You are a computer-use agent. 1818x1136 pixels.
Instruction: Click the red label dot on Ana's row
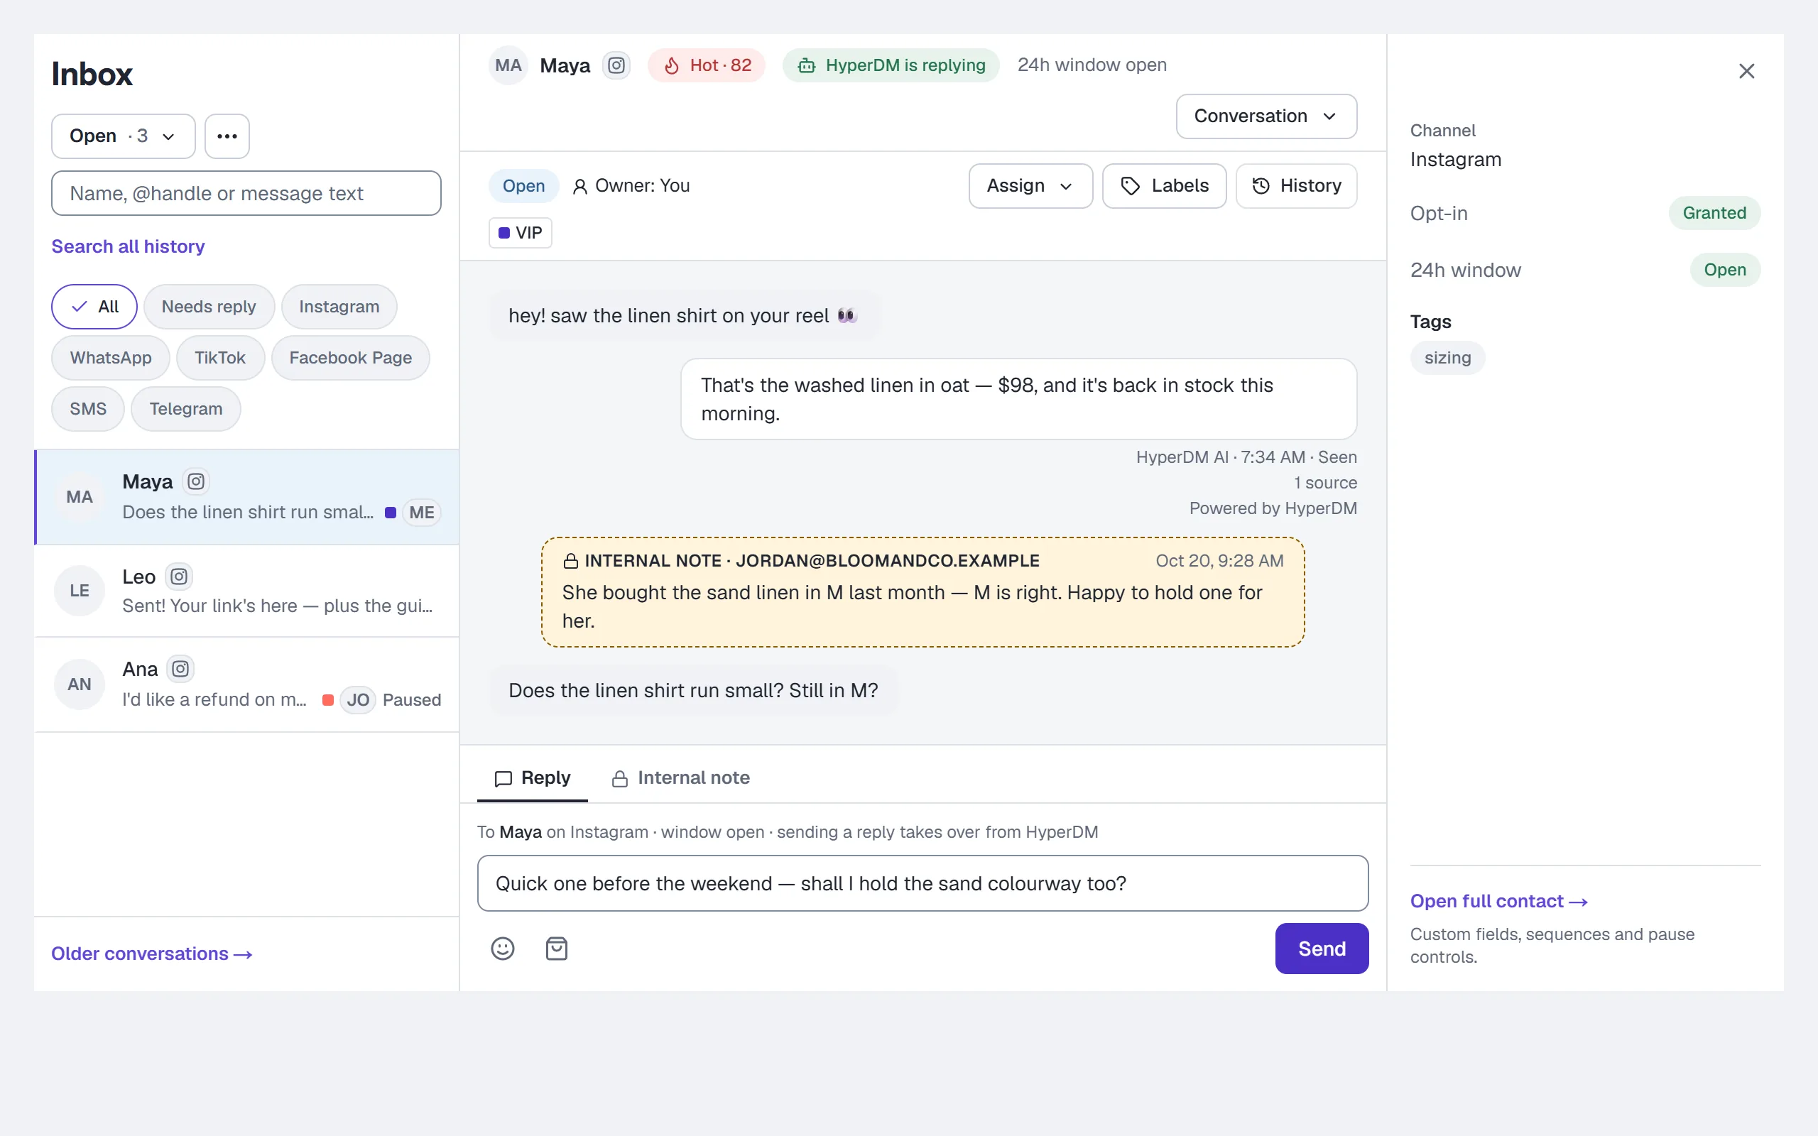coord(327,700)
